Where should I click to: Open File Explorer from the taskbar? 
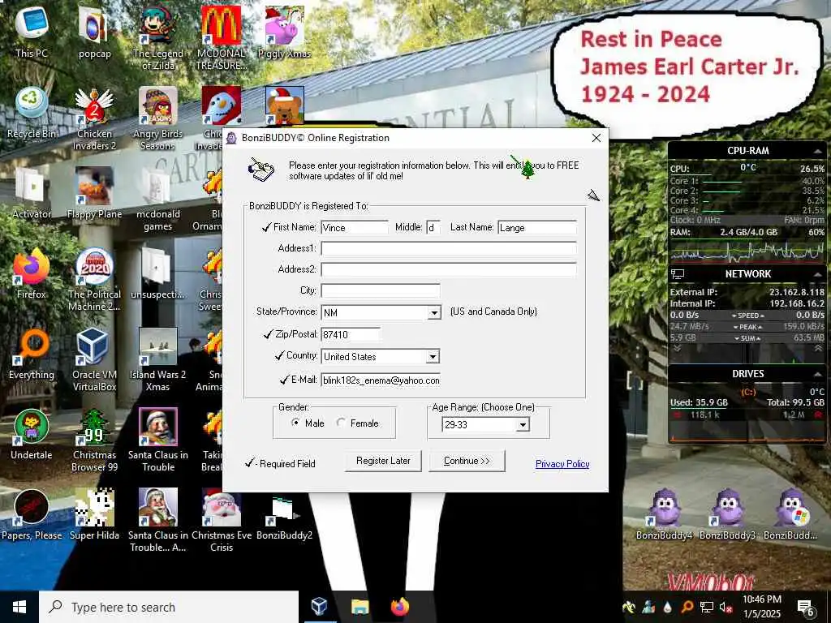[360, 607]
